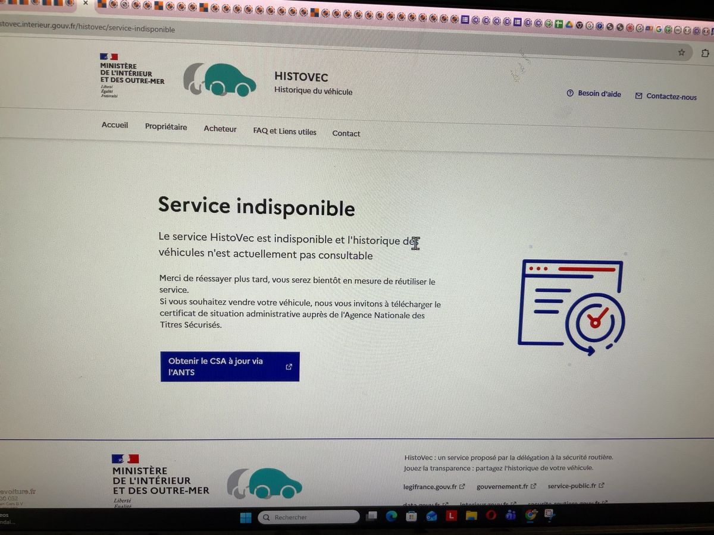Open File Explorer from the taskbar

click(471, 515)
